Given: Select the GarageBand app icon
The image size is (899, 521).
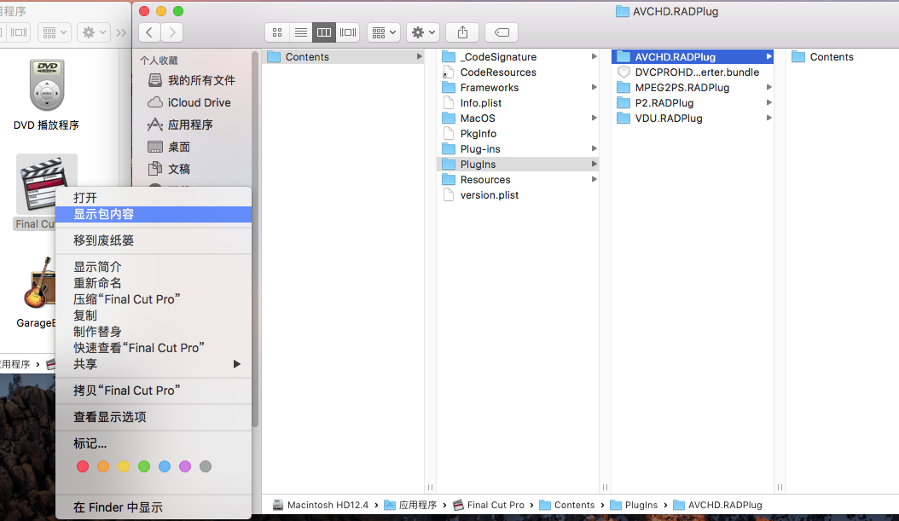Looking at the screenshot, I should pyautogui.click(x=40, y=284).
